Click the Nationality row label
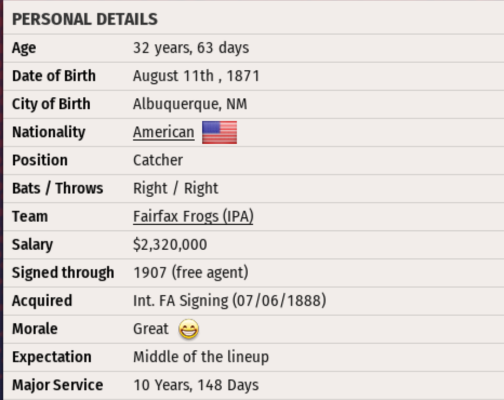 49,132
